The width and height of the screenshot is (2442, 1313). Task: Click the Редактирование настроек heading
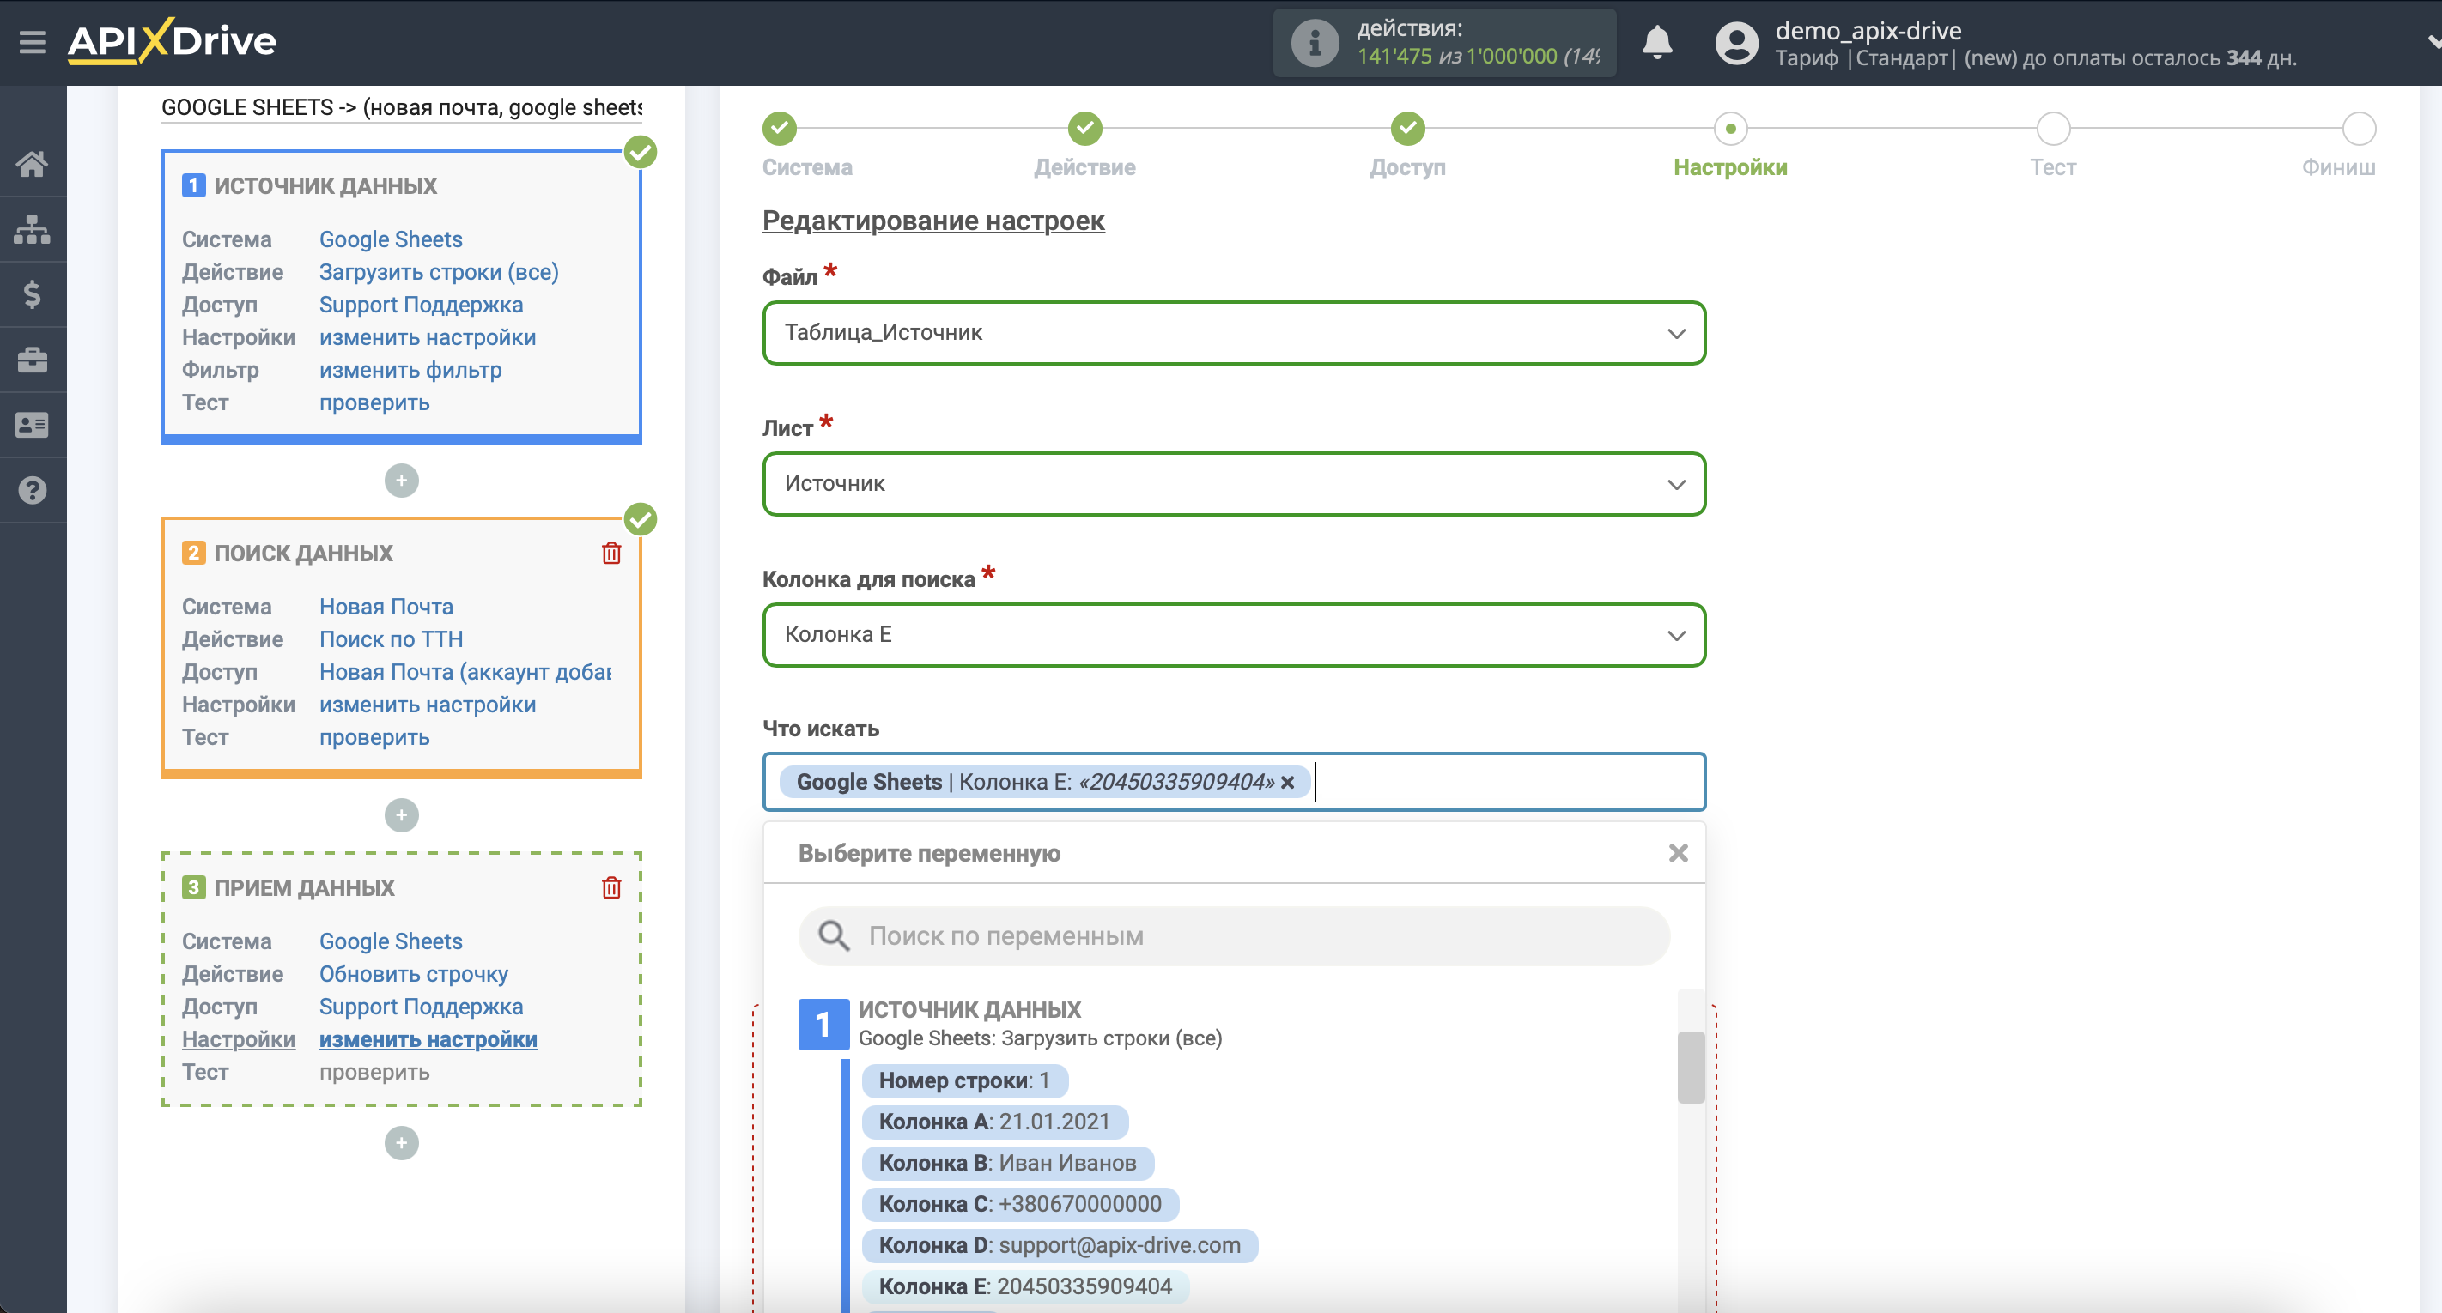[932, 221]
